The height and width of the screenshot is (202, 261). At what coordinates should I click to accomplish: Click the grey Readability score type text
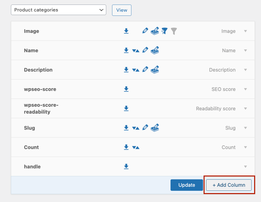[x=216, y=109]
